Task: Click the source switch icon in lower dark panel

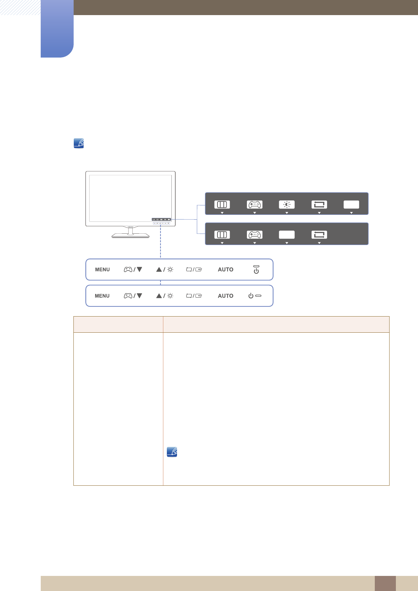Action: pyautogui.click(x=319, y=235)
